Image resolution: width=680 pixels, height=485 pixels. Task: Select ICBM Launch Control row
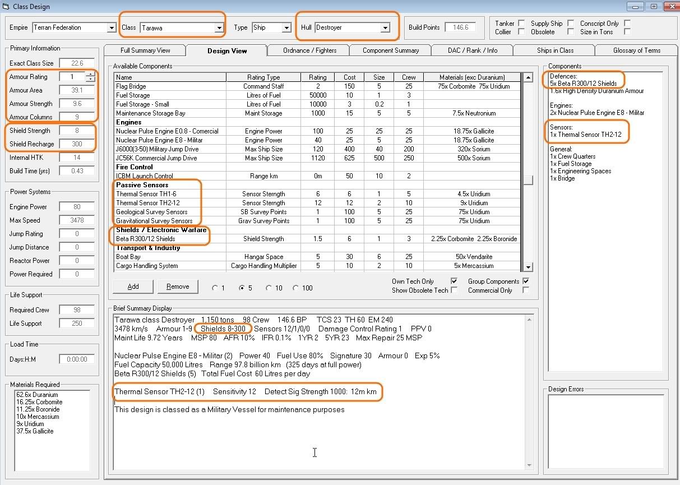click(317, 176)
